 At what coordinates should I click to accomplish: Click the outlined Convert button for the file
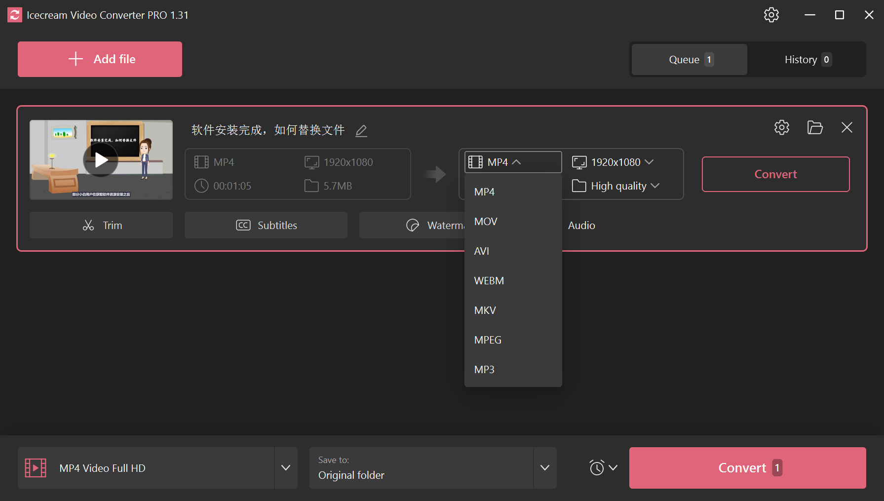775,174
